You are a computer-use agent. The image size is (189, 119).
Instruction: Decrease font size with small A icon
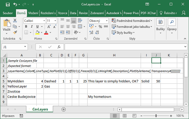point(55,26)
